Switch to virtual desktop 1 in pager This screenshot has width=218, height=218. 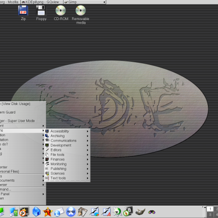210,209
